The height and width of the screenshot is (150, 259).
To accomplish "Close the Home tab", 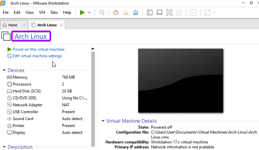I will (x=24, y=25).
